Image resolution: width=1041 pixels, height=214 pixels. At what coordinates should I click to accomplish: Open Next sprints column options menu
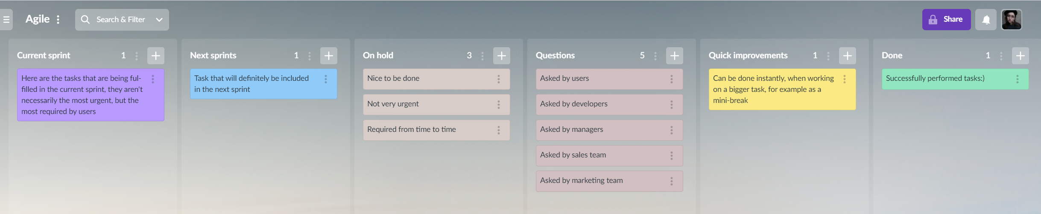(310, 56)
